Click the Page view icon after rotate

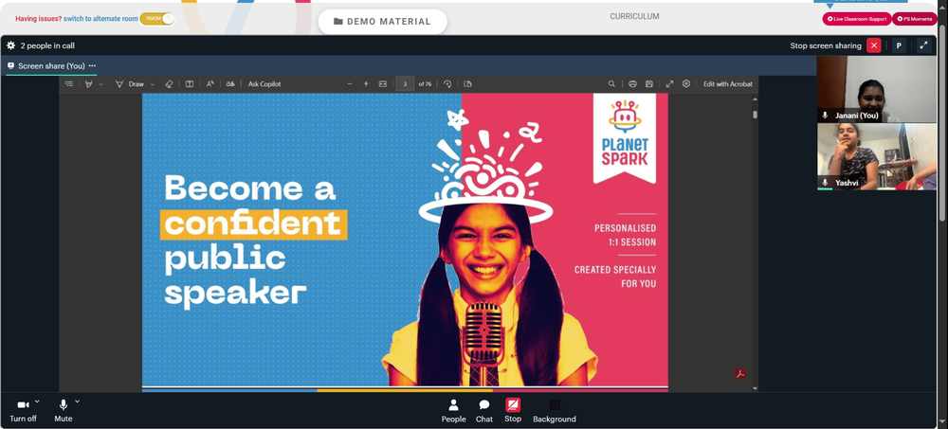pos(468,84)
